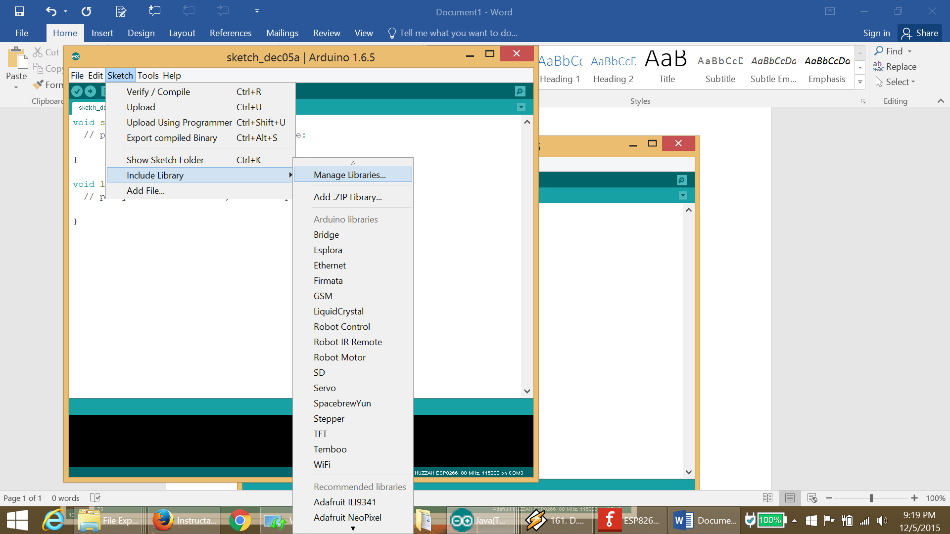Click the Arduino Upload arrow button
This screenshot has width=950, height=534.
[90, 91]
